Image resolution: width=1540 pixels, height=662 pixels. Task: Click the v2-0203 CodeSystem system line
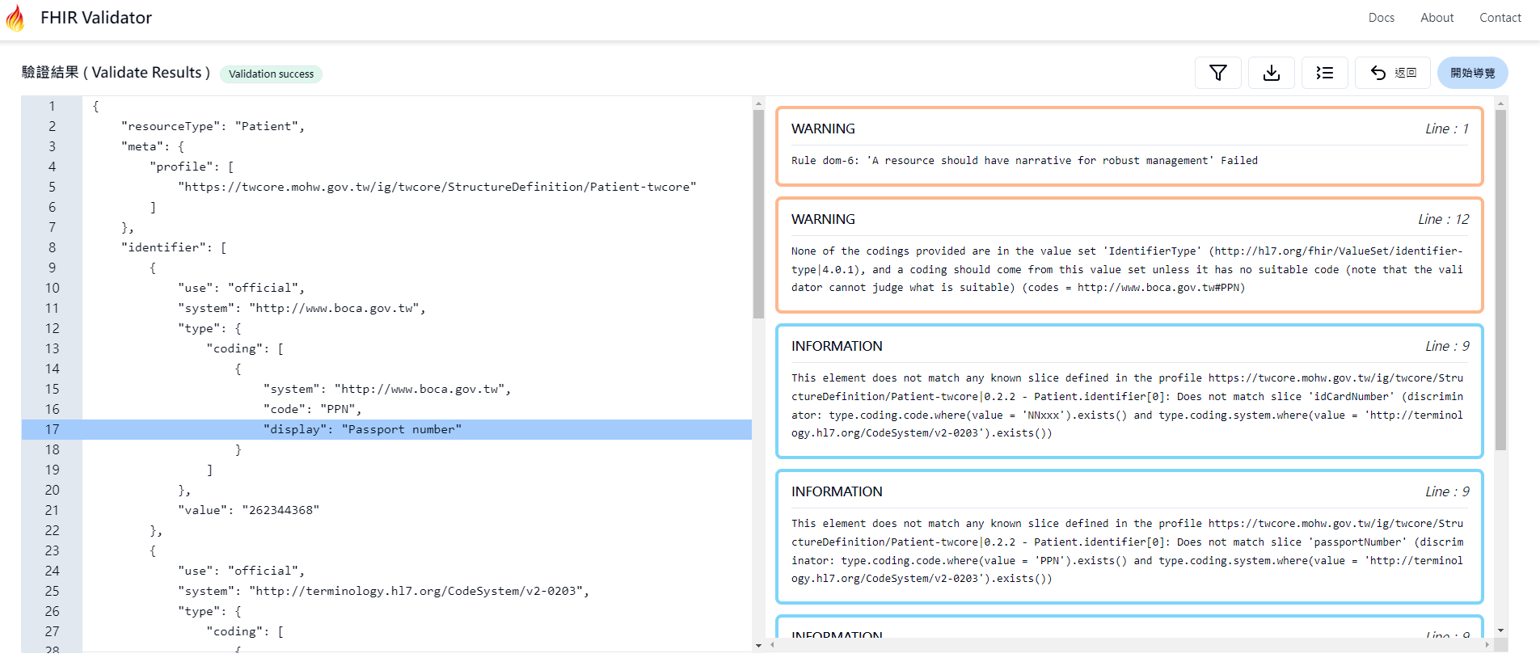383,591
